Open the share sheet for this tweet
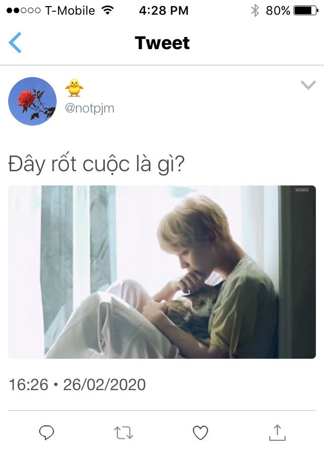The image size is (324, 454). 277,433
